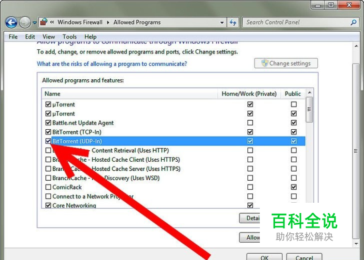Enable Public checkbox for first µTorrent row
This screenshot has height=260, width=364.
tap(294, 105)
